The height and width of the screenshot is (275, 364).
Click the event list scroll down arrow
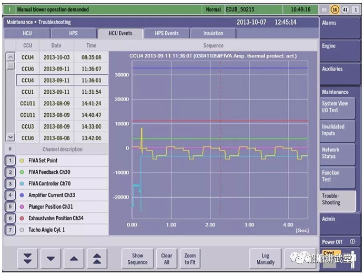11,137
